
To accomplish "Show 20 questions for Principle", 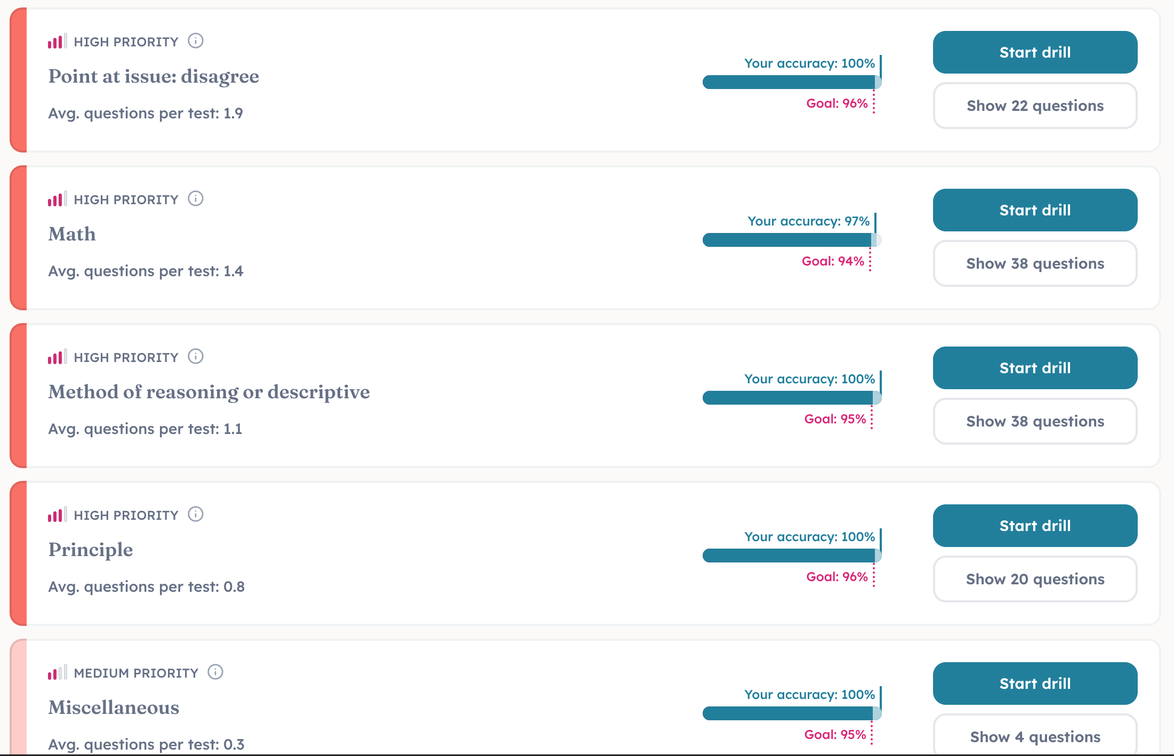I will tap(1035, 579).
